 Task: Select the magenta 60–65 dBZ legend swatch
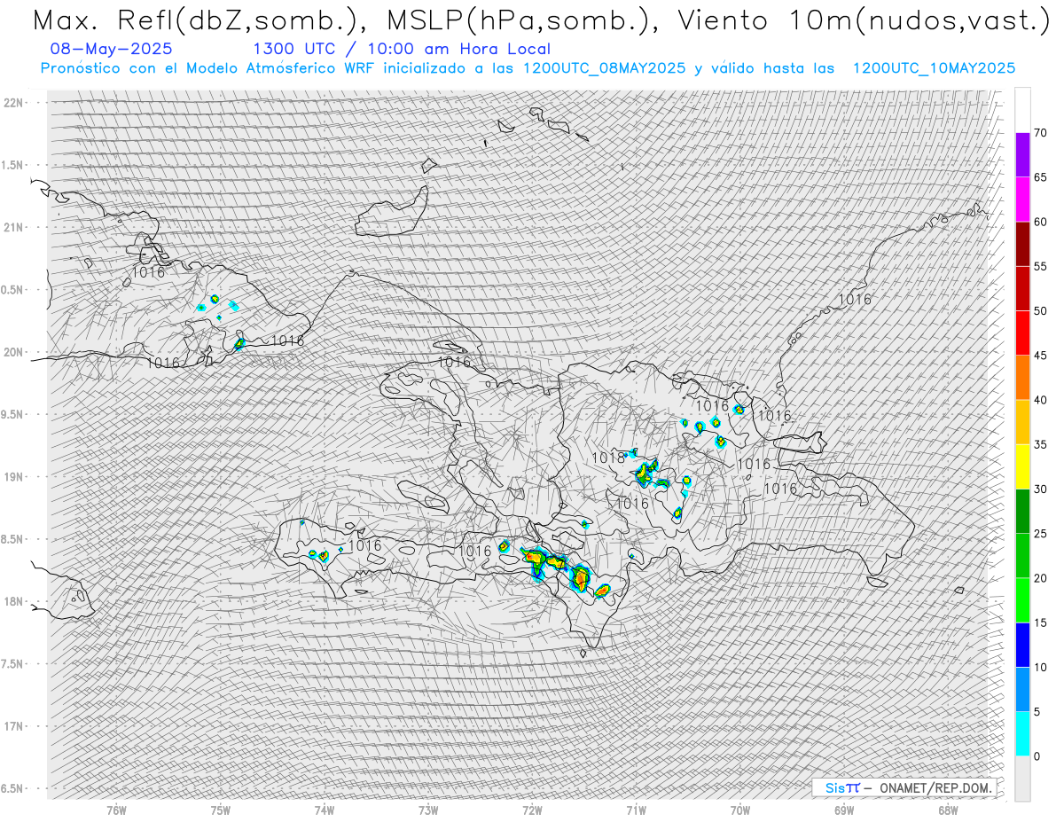[1022, 200]
